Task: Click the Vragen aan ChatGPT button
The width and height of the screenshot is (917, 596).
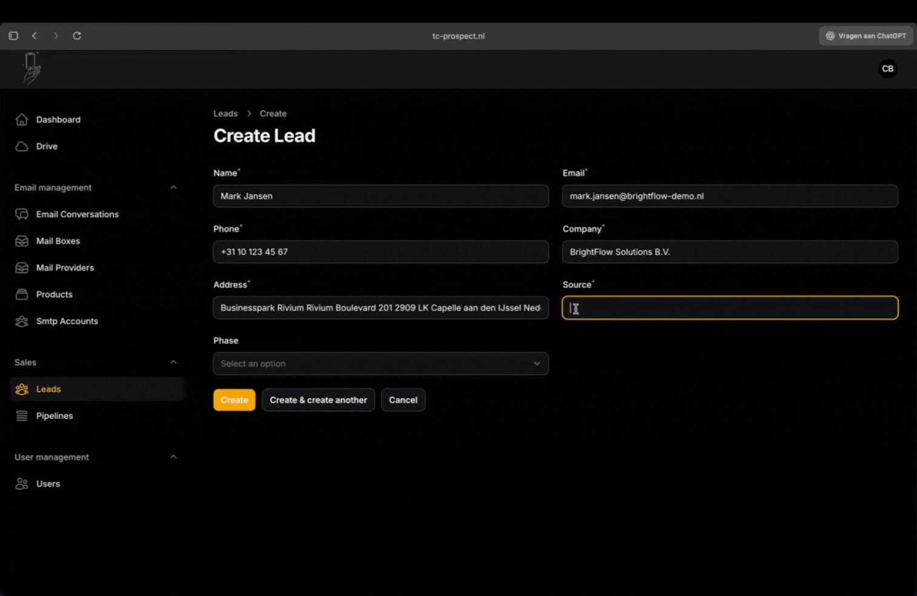Action: coord(866,36)
